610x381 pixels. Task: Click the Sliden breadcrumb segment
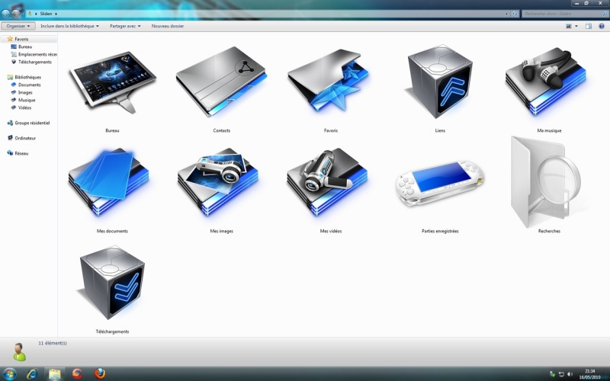point(46,14)
